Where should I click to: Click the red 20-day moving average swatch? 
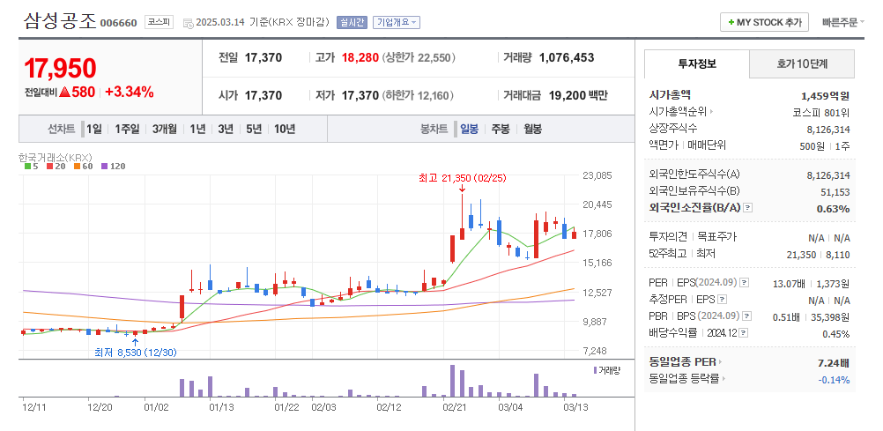tap(48, 167)
